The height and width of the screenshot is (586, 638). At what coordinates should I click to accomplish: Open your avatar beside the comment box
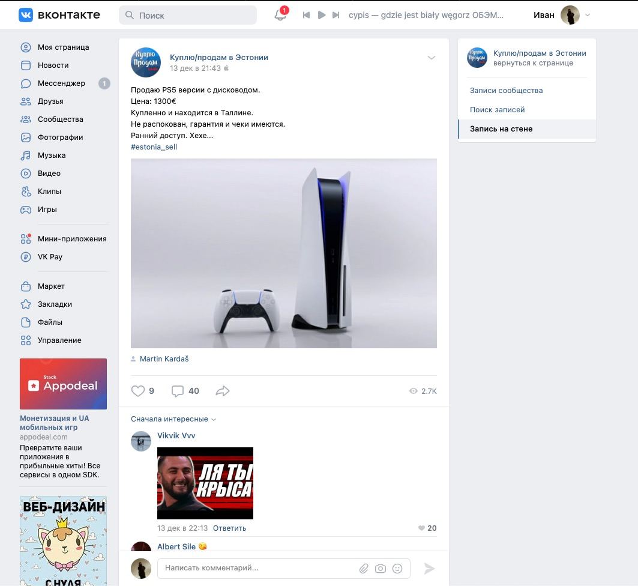pos(141,569)
